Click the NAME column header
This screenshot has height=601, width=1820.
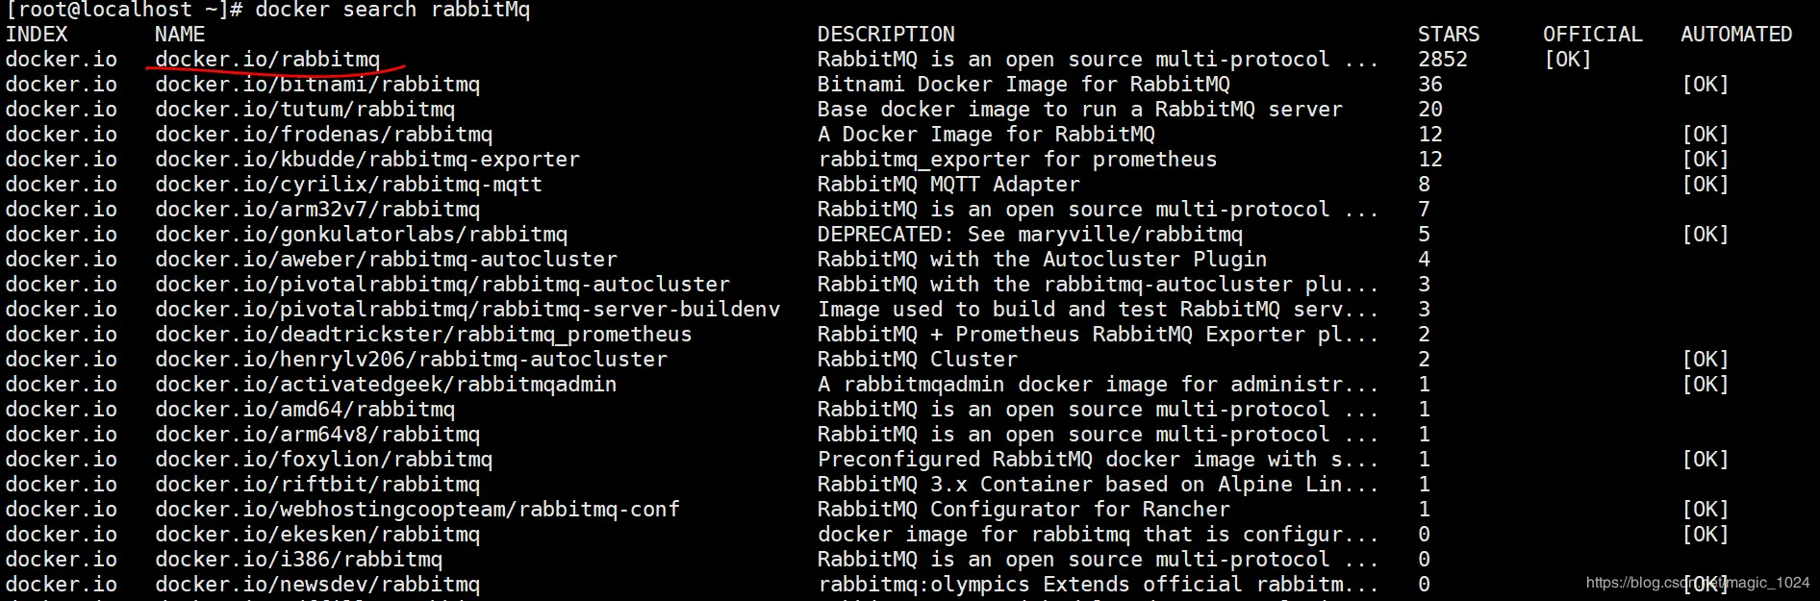coord(180,35)
